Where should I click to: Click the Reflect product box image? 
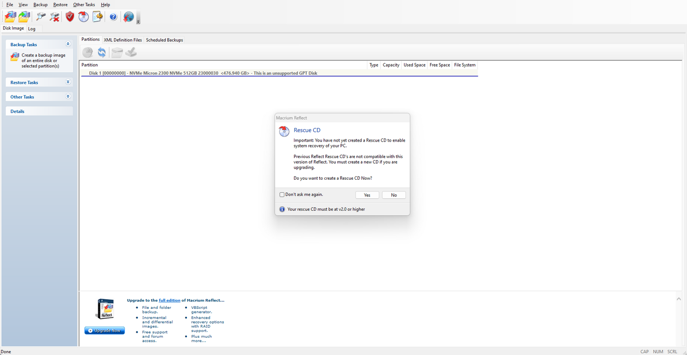(106, 309)
